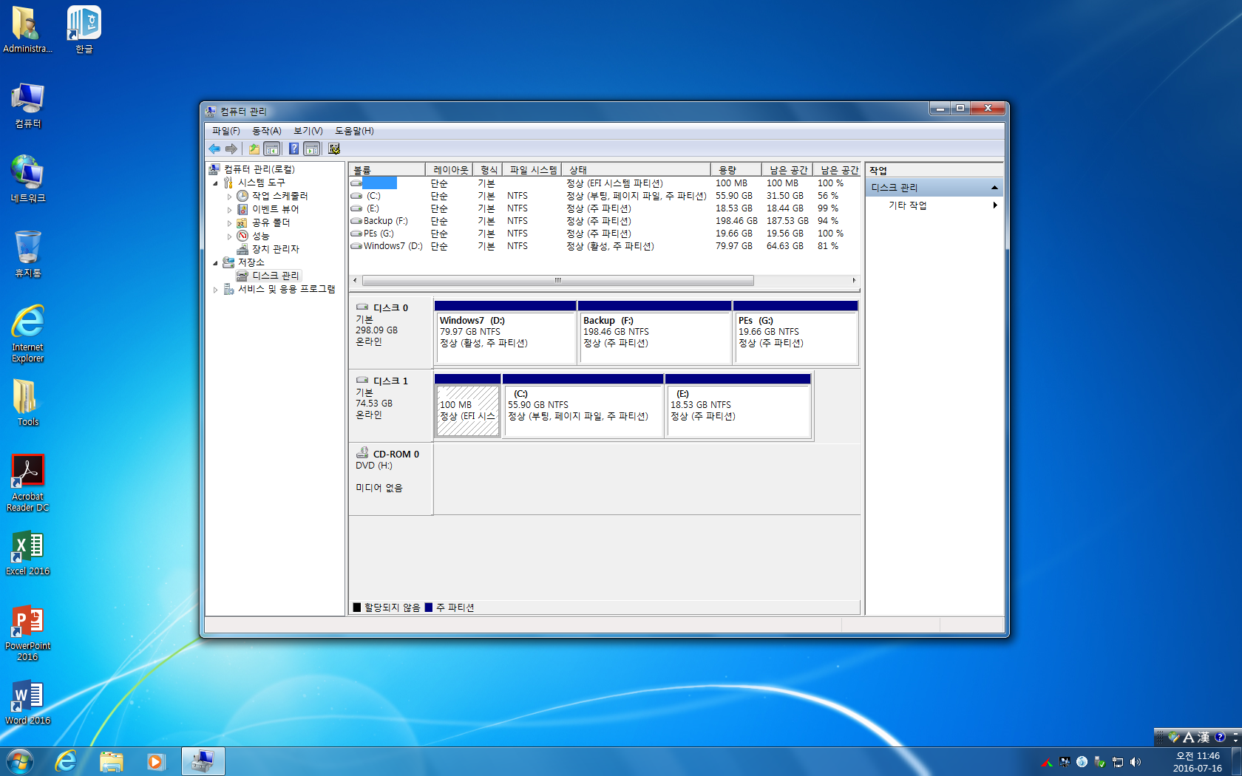Screen dimensions: 1242x776
Task: Sort volume list by 파일 시스템 column
Action: (x=533, y=170)
